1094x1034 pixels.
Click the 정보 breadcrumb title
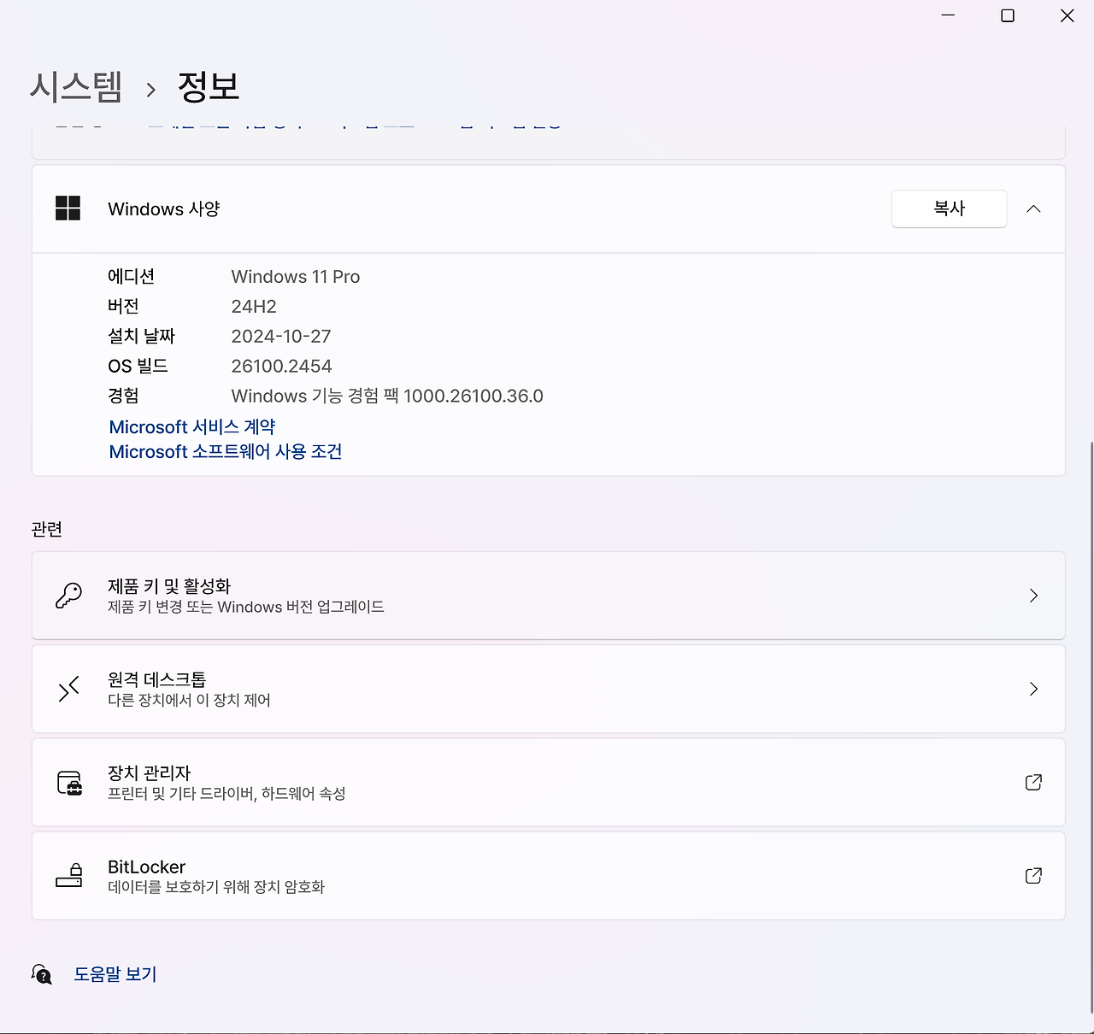point(209,86)
